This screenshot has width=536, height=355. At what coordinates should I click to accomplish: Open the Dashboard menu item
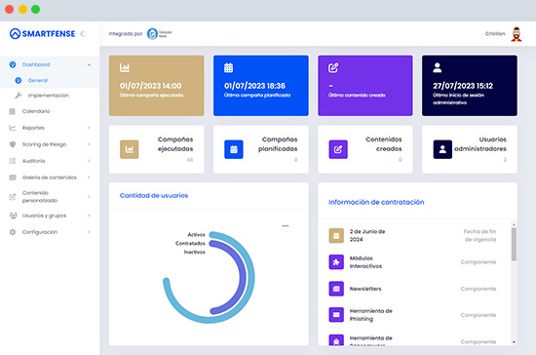pos(50,64)
